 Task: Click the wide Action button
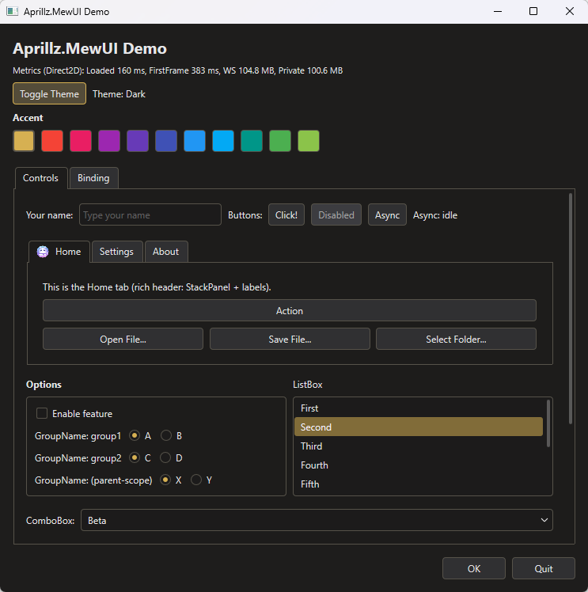(290, 310)
